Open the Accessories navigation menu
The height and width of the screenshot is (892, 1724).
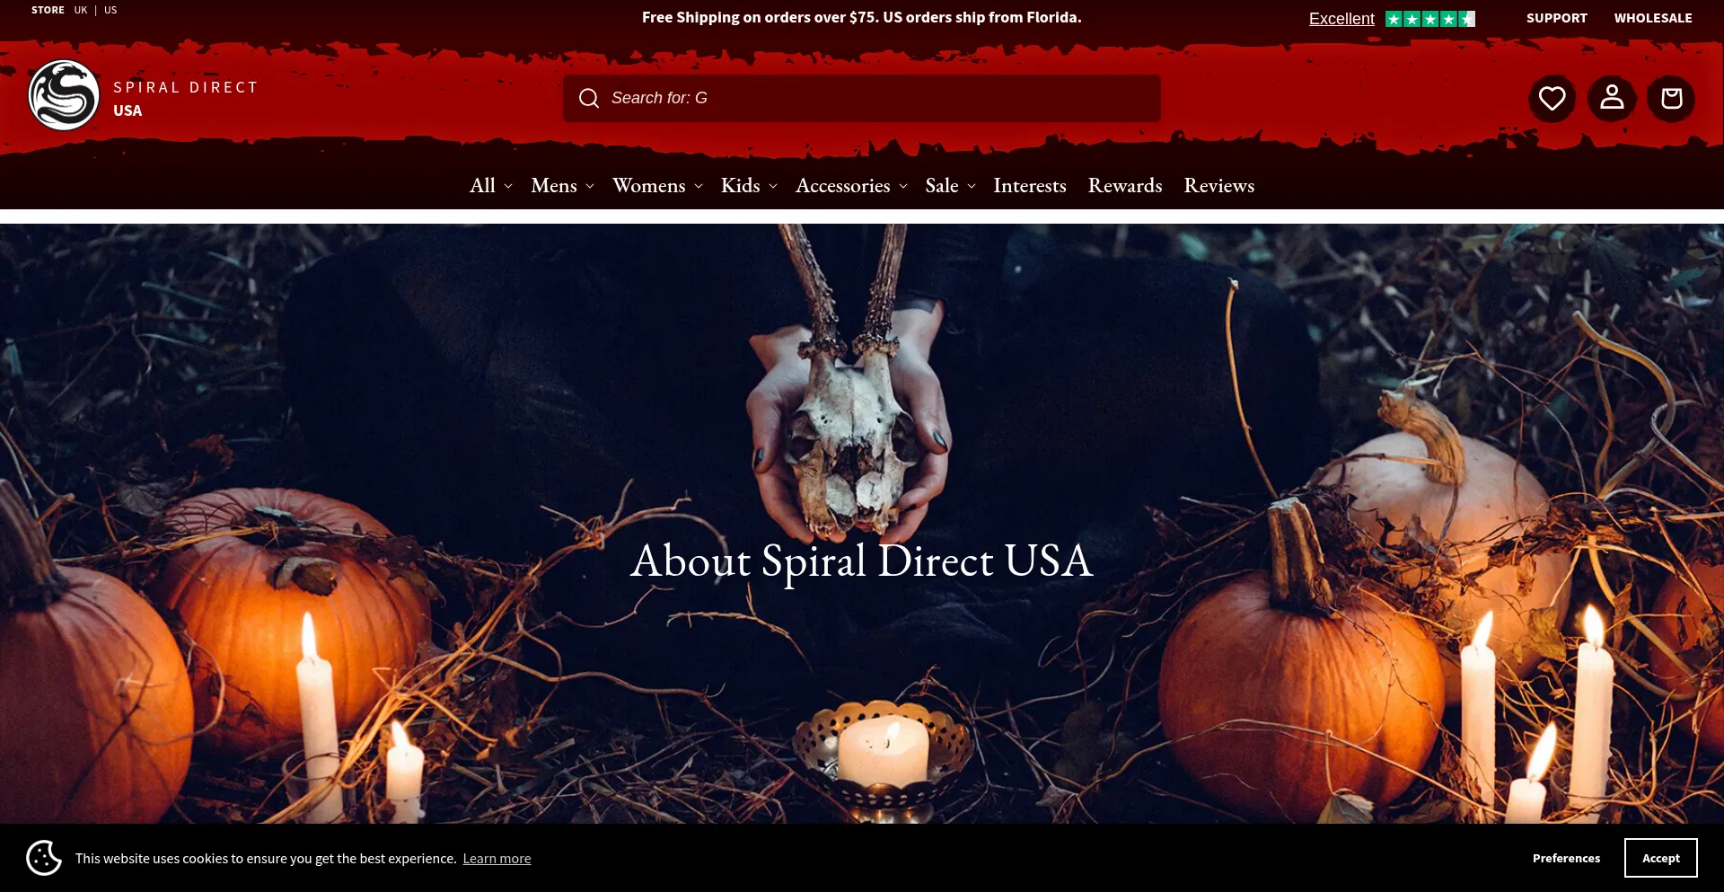click(843, 185)
